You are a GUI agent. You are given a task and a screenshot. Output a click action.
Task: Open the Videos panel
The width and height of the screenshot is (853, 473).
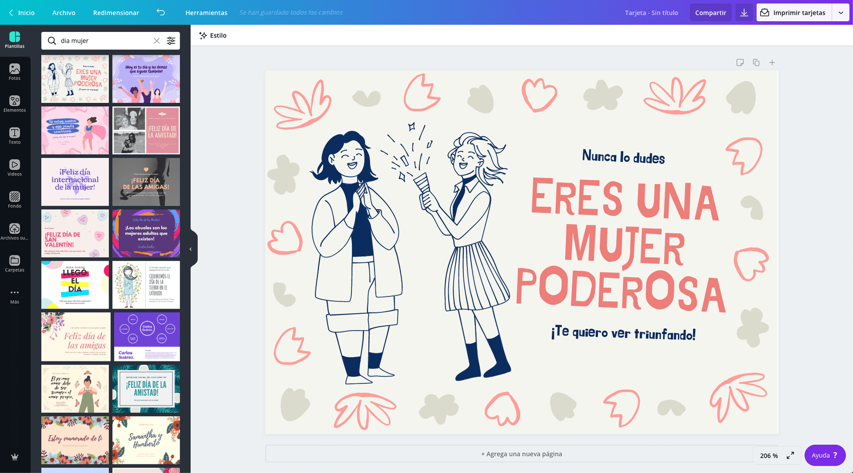14,167
